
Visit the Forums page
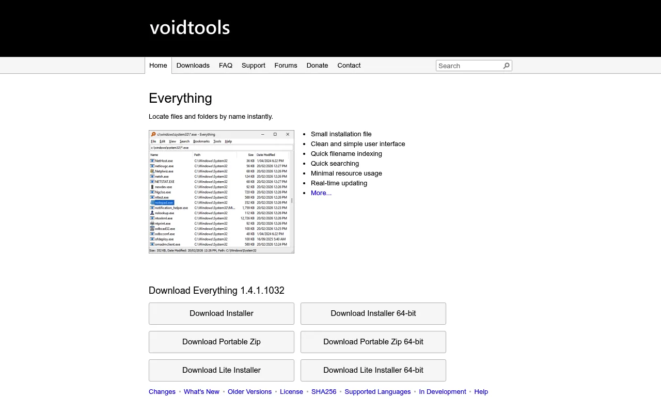point(286,66)
